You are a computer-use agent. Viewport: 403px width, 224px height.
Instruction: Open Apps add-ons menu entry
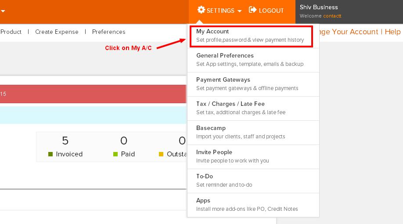pyautogui.click(x=253, y=205)
